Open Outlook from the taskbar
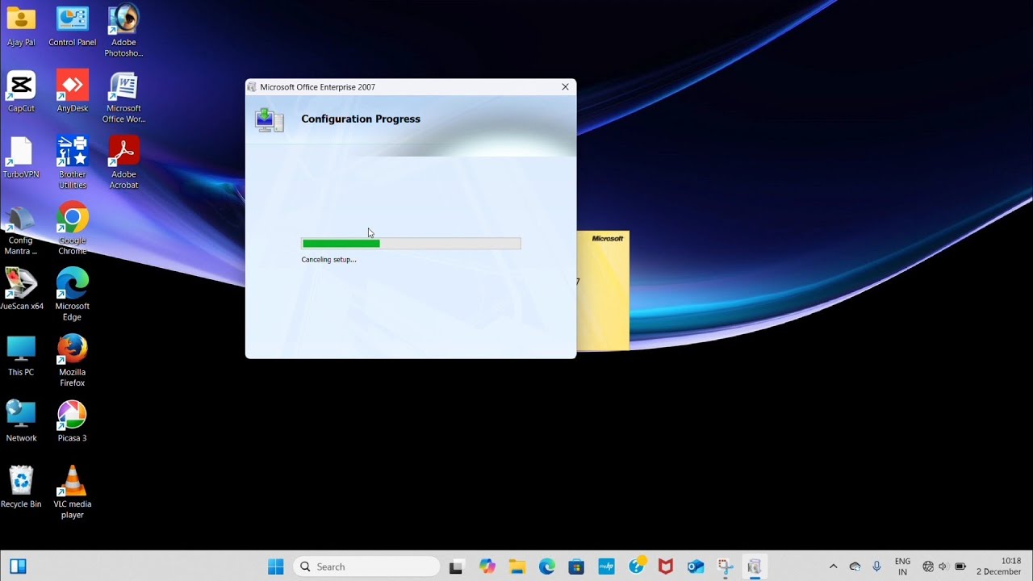Image resolution: width=1033 pixels, height=581 pixels. pos(696,566)
